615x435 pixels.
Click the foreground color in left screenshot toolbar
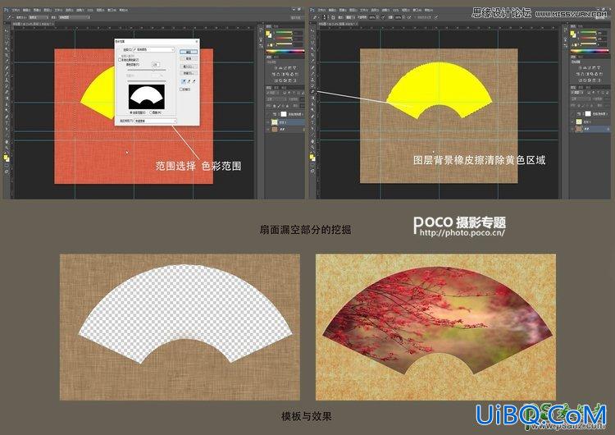pyautogui.click(x=6, y=157)
